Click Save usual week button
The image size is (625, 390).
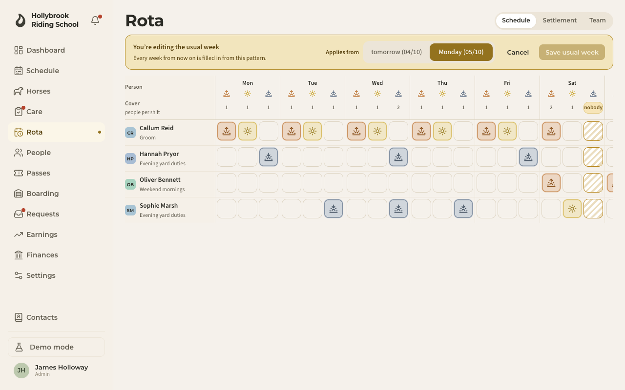coord(572,52)
